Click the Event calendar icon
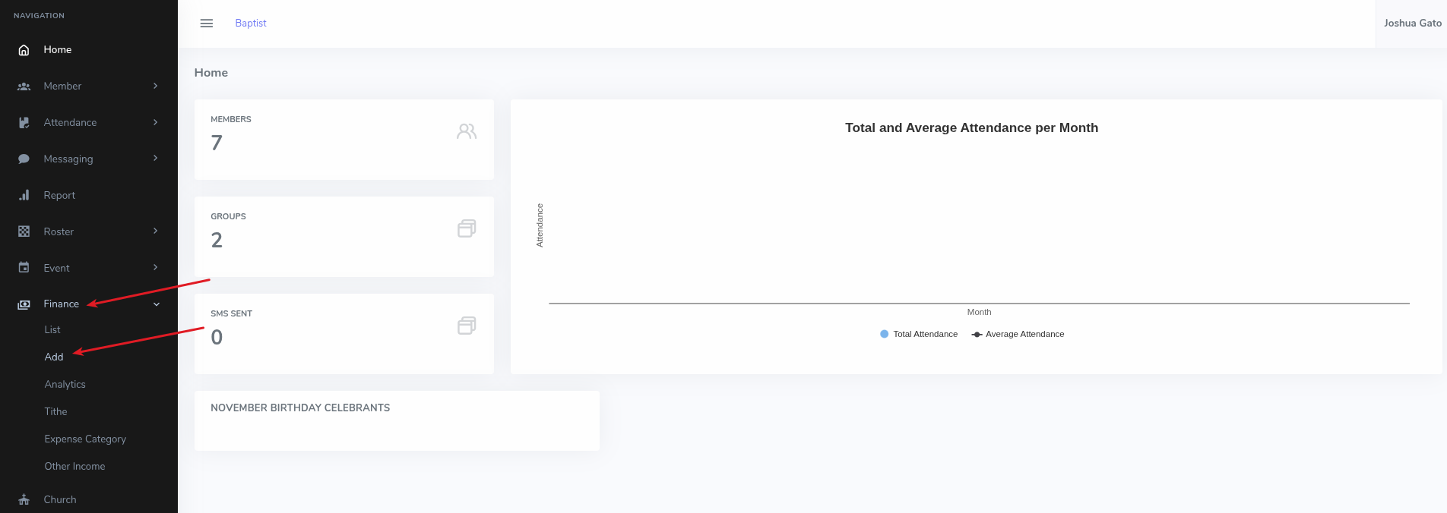 click(x=24, y=268)
